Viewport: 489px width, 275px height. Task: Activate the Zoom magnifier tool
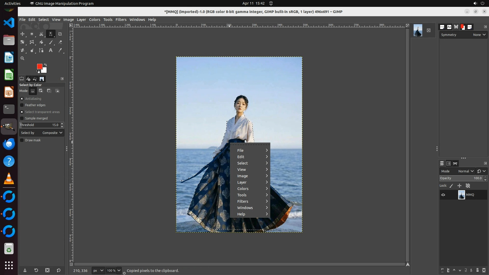tap(22, 58)
